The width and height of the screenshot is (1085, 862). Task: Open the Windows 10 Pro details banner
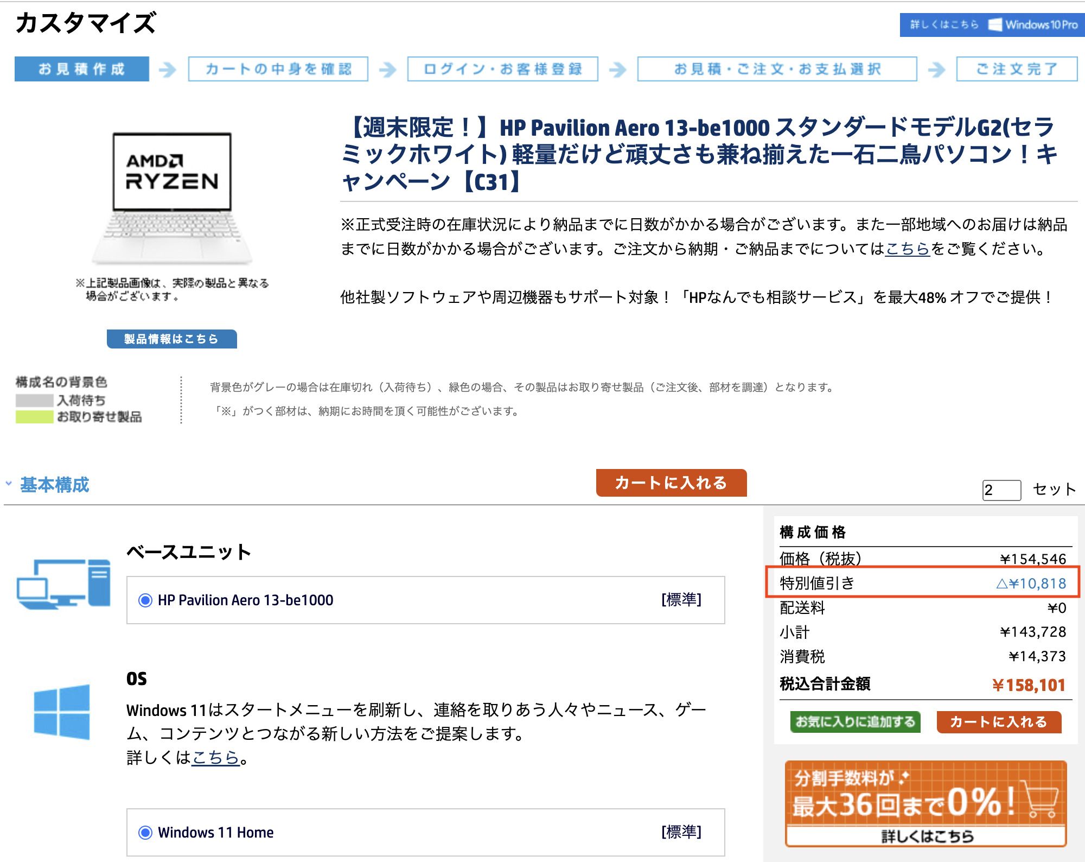(992, 25)
